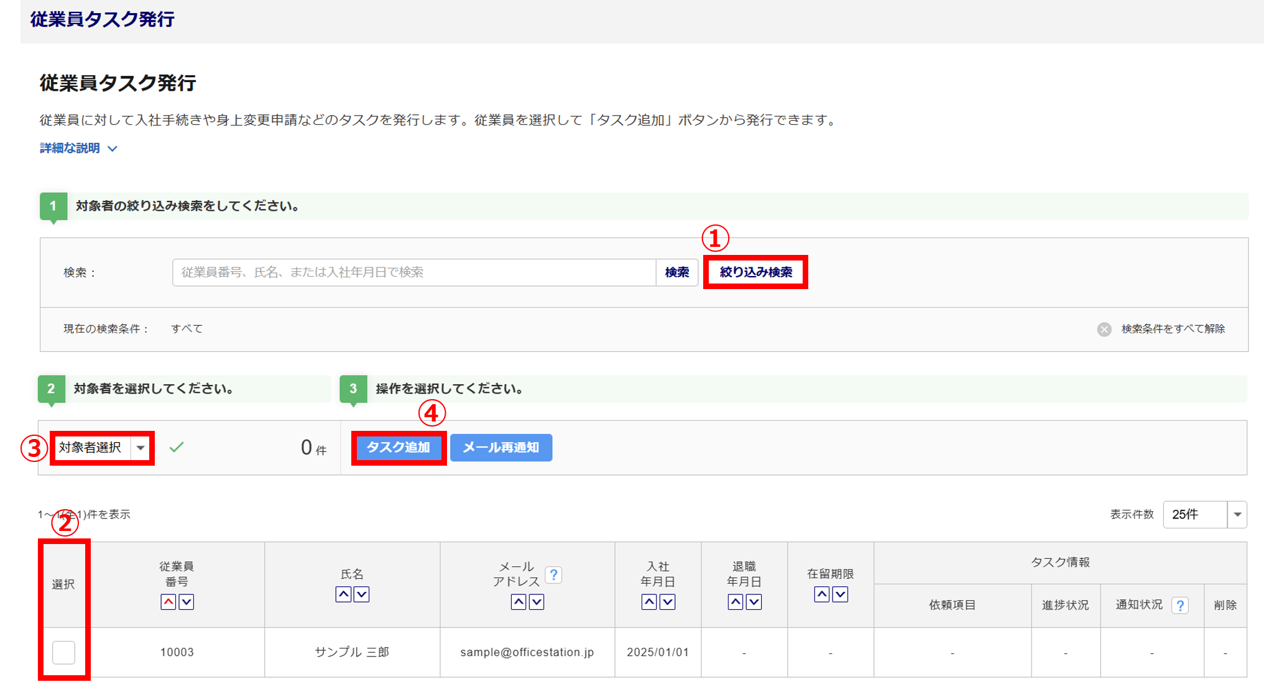
Task: Sort 在留期限 column ascending
Action: tap(822, 594)
